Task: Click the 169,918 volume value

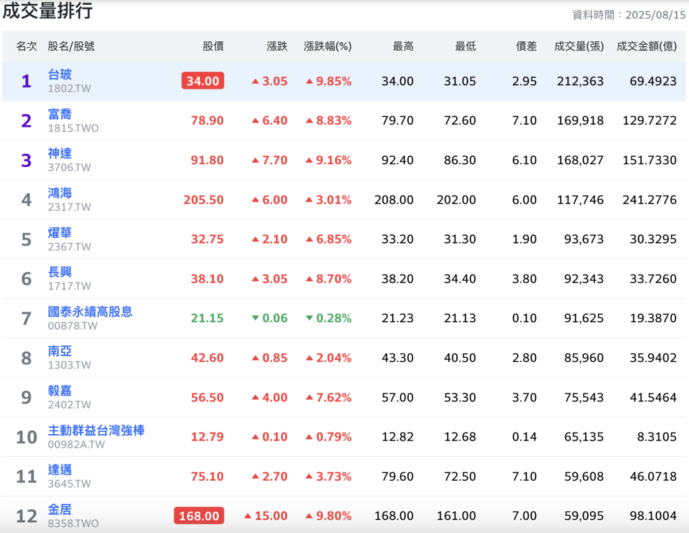Action: (x=580, y=121)
